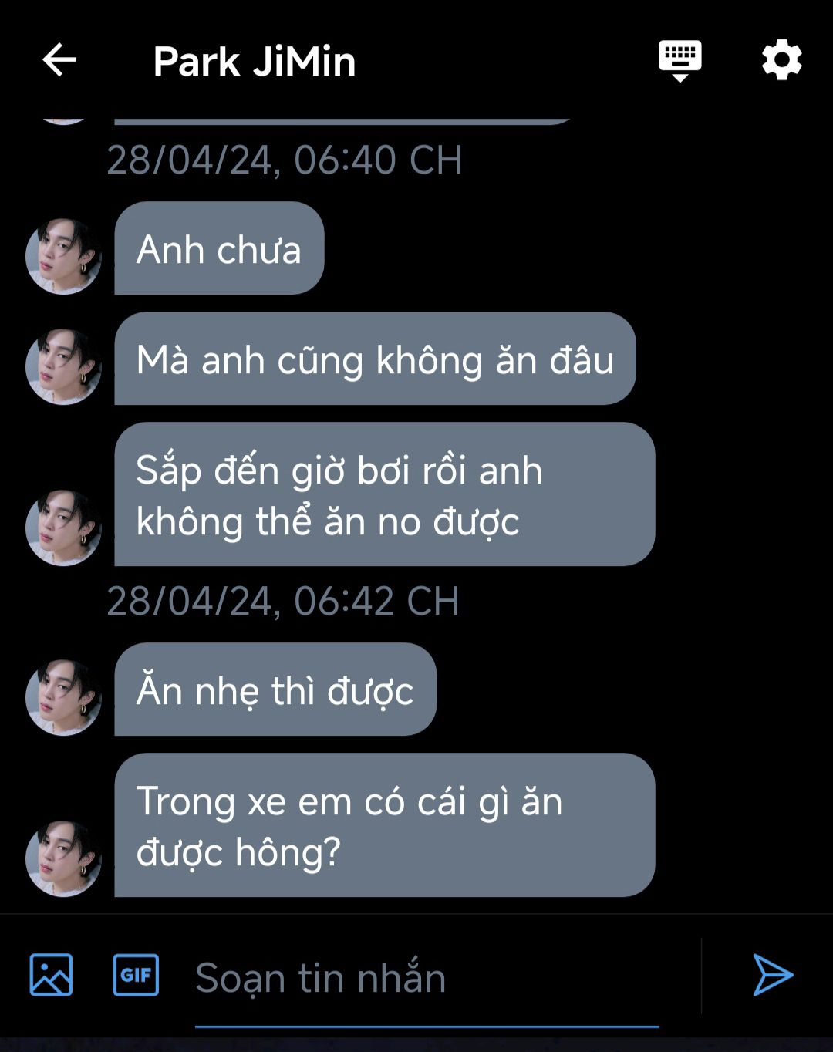This screenshot has width=833, height=1052.
Task: Tap avatar next to 'Mà anh cũng không ăn đâu'
Action: tap(64, 367)
